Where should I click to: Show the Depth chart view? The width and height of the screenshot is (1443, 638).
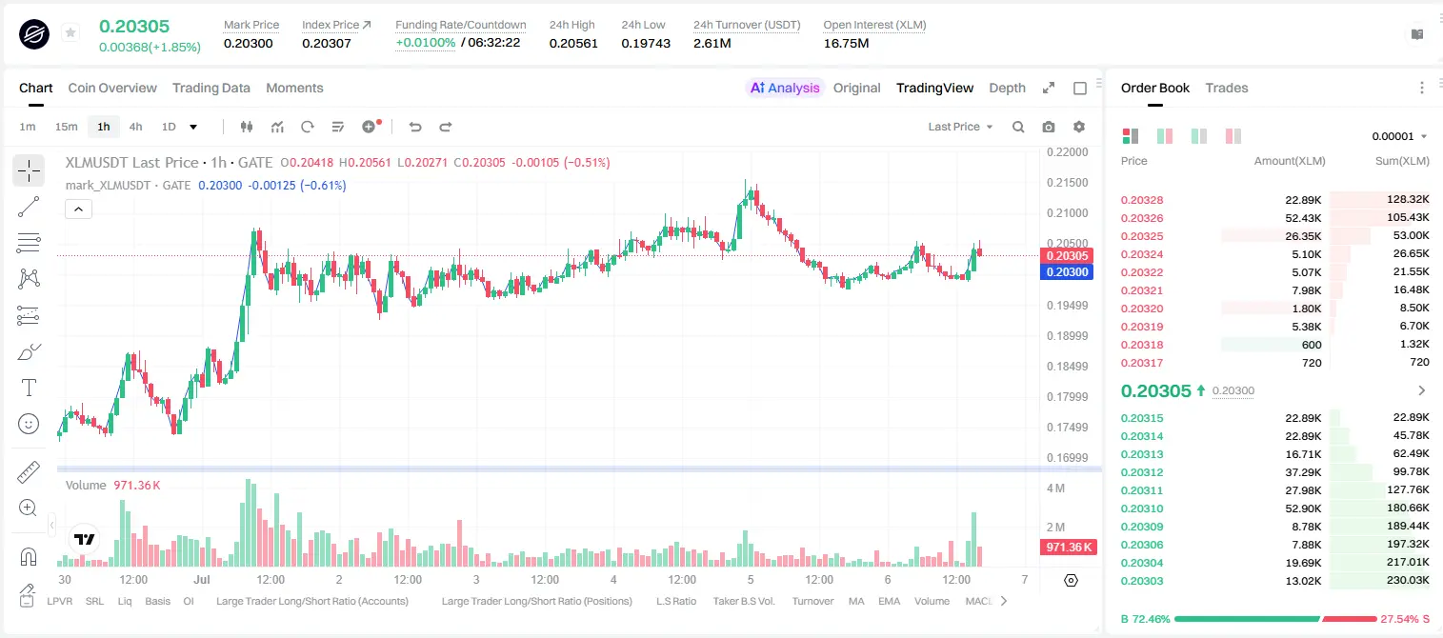[1007, 88]
